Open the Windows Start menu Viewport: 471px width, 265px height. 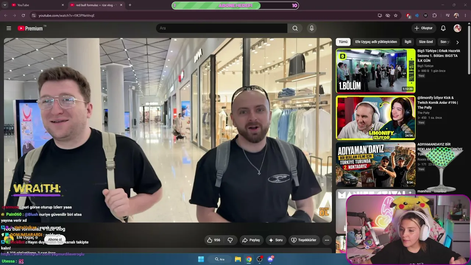point(201,259)
